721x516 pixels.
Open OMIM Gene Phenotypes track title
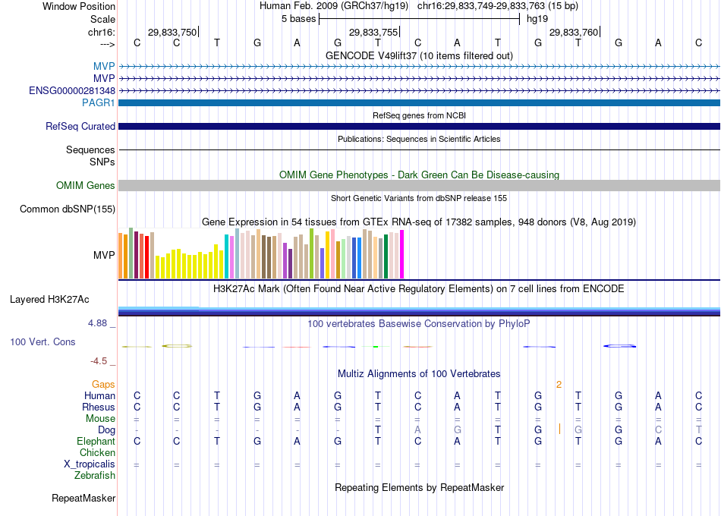click(419, 175)
